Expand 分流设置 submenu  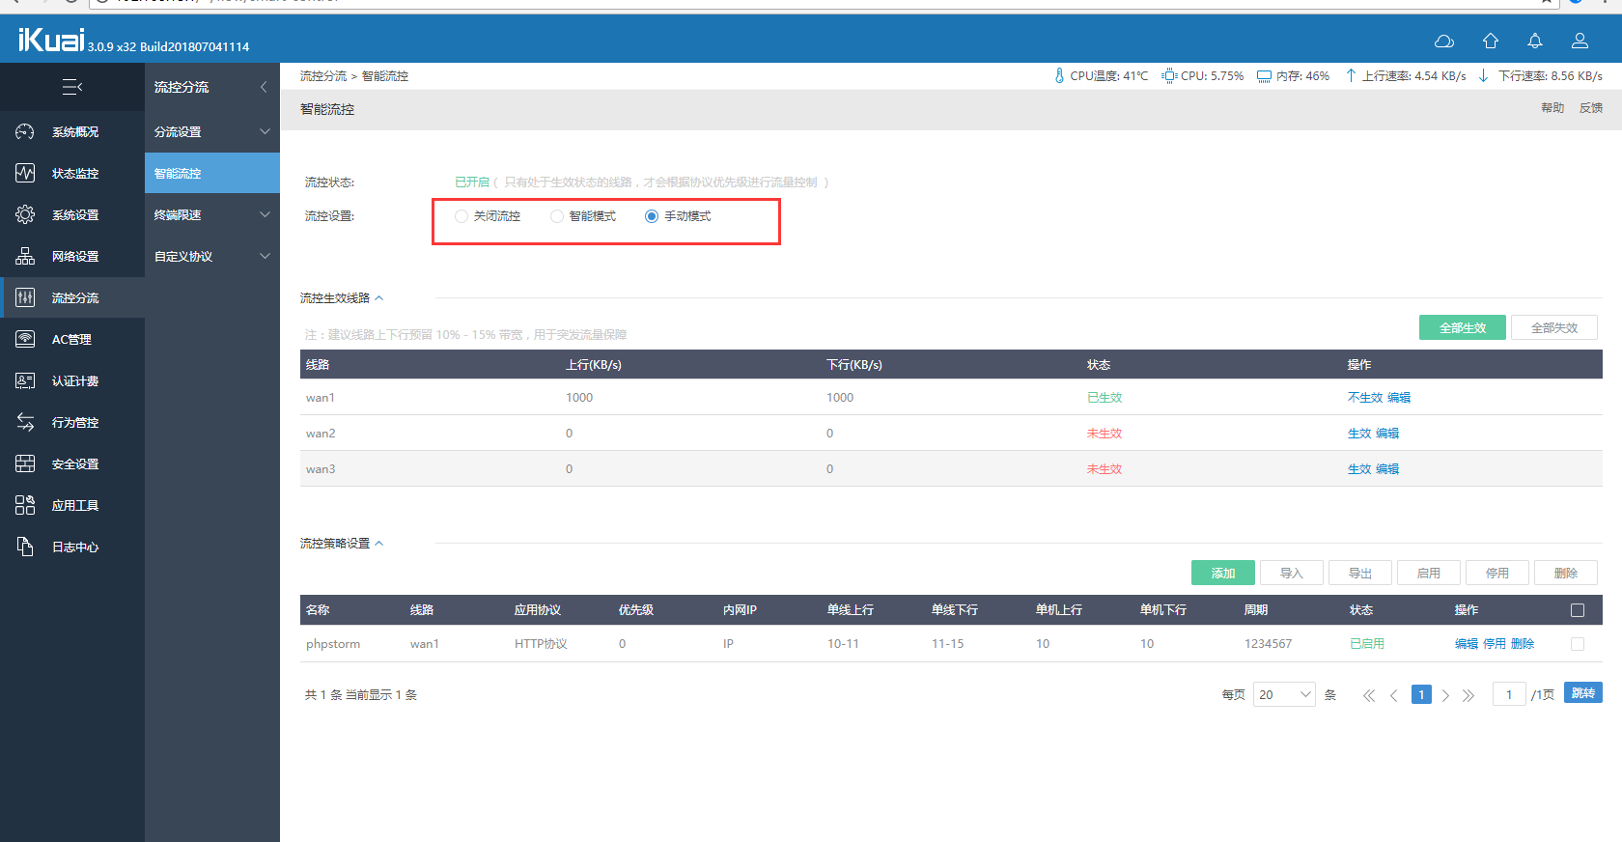[x=212, y=131]
